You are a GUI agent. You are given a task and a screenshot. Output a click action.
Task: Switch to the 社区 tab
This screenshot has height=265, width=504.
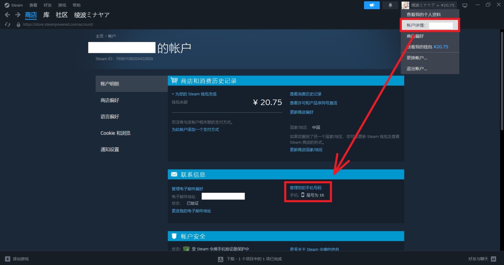pyautogui.click(x=61, y=15)
